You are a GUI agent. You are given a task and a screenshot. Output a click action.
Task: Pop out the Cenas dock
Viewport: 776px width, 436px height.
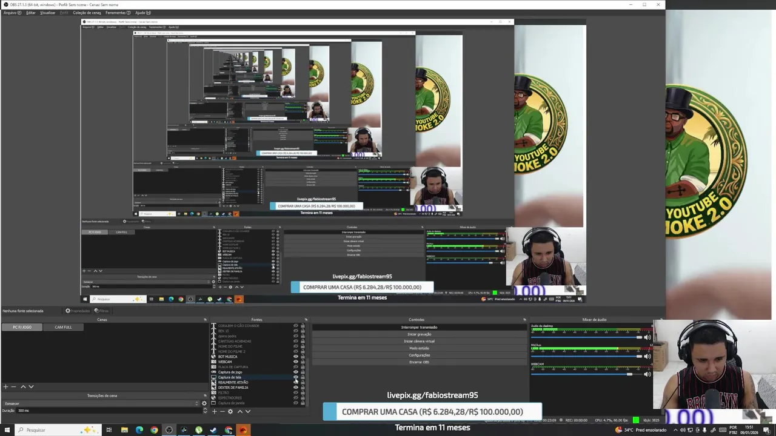205,320
